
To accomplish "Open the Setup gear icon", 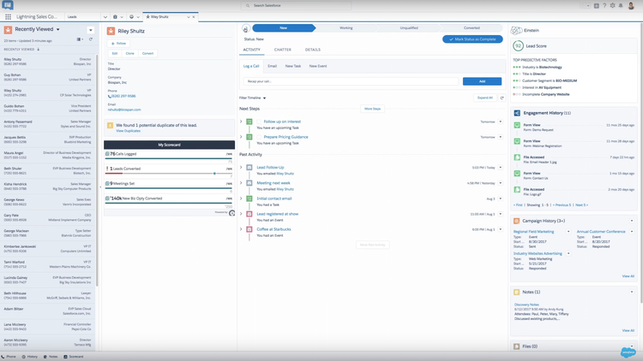I will [613, 6].
